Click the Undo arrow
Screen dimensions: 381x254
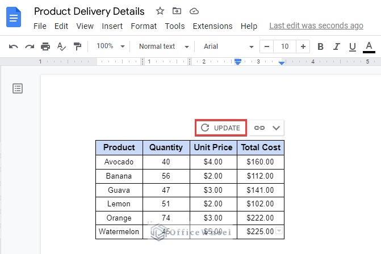point(14,46)
